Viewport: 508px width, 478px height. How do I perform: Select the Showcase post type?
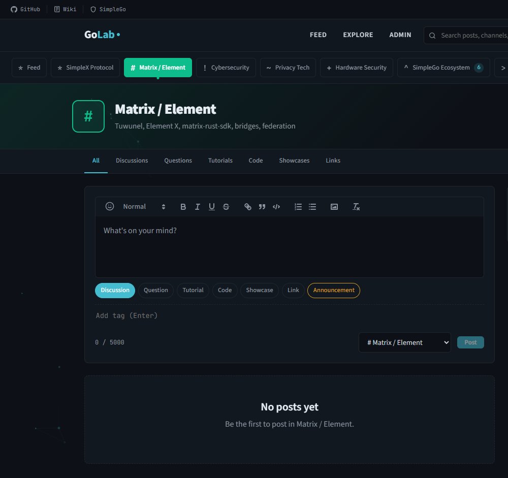tap(260, 291)
